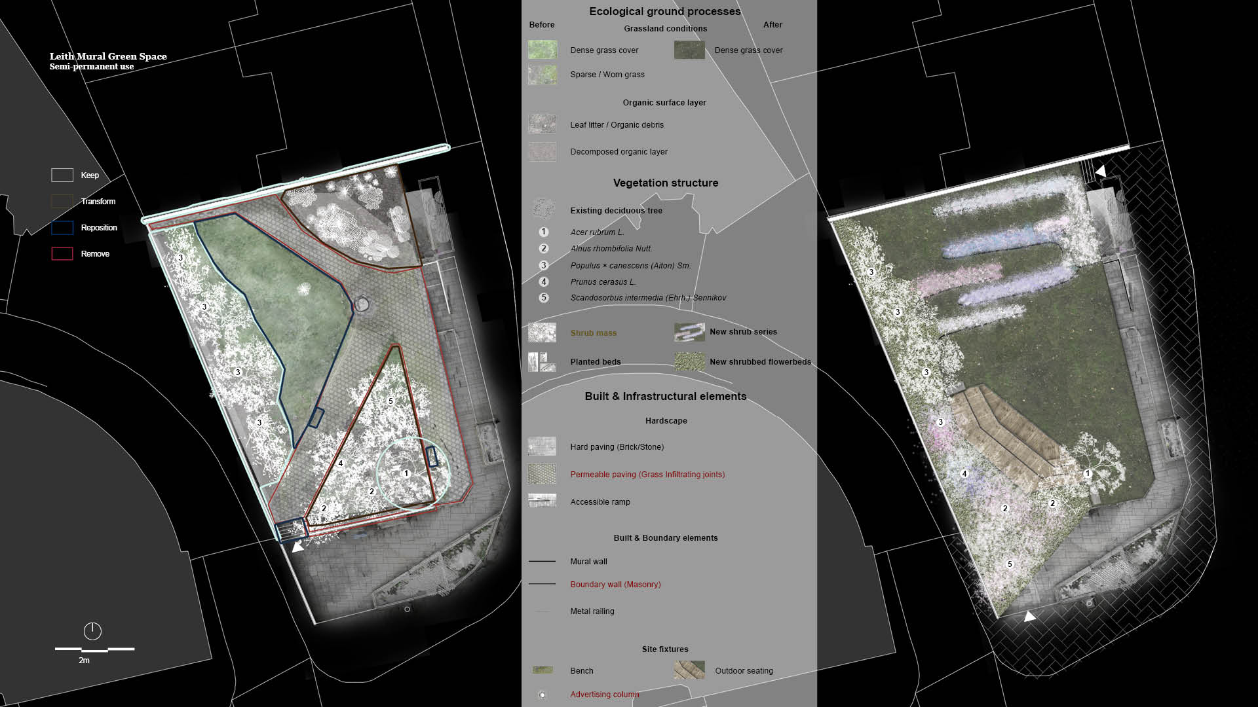Click tree marker 4 in the right plan
The image size is (1258, 707).
(x=964, y=473)
